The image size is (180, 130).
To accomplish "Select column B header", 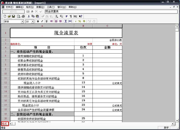I will (83, 26).
